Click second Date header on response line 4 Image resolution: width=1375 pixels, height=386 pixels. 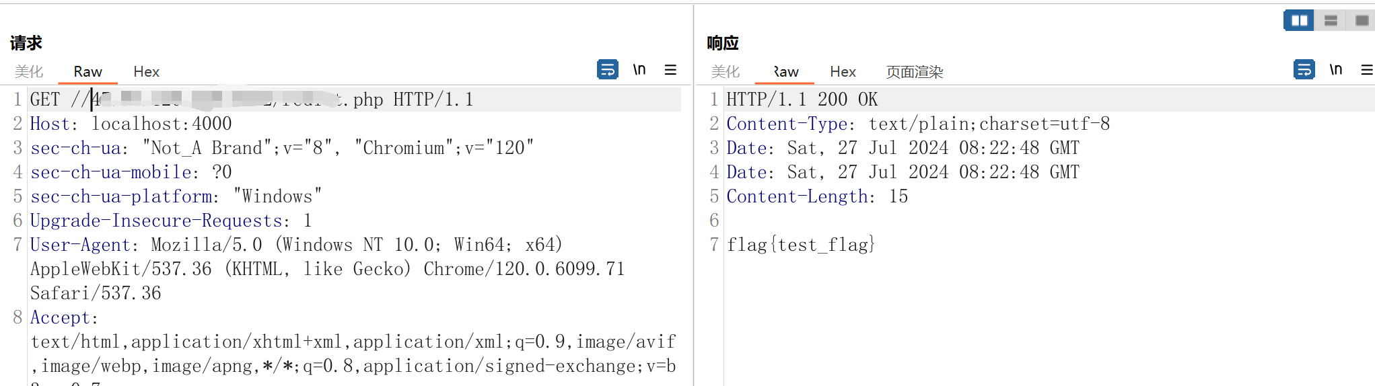click(x=903, y=172)
